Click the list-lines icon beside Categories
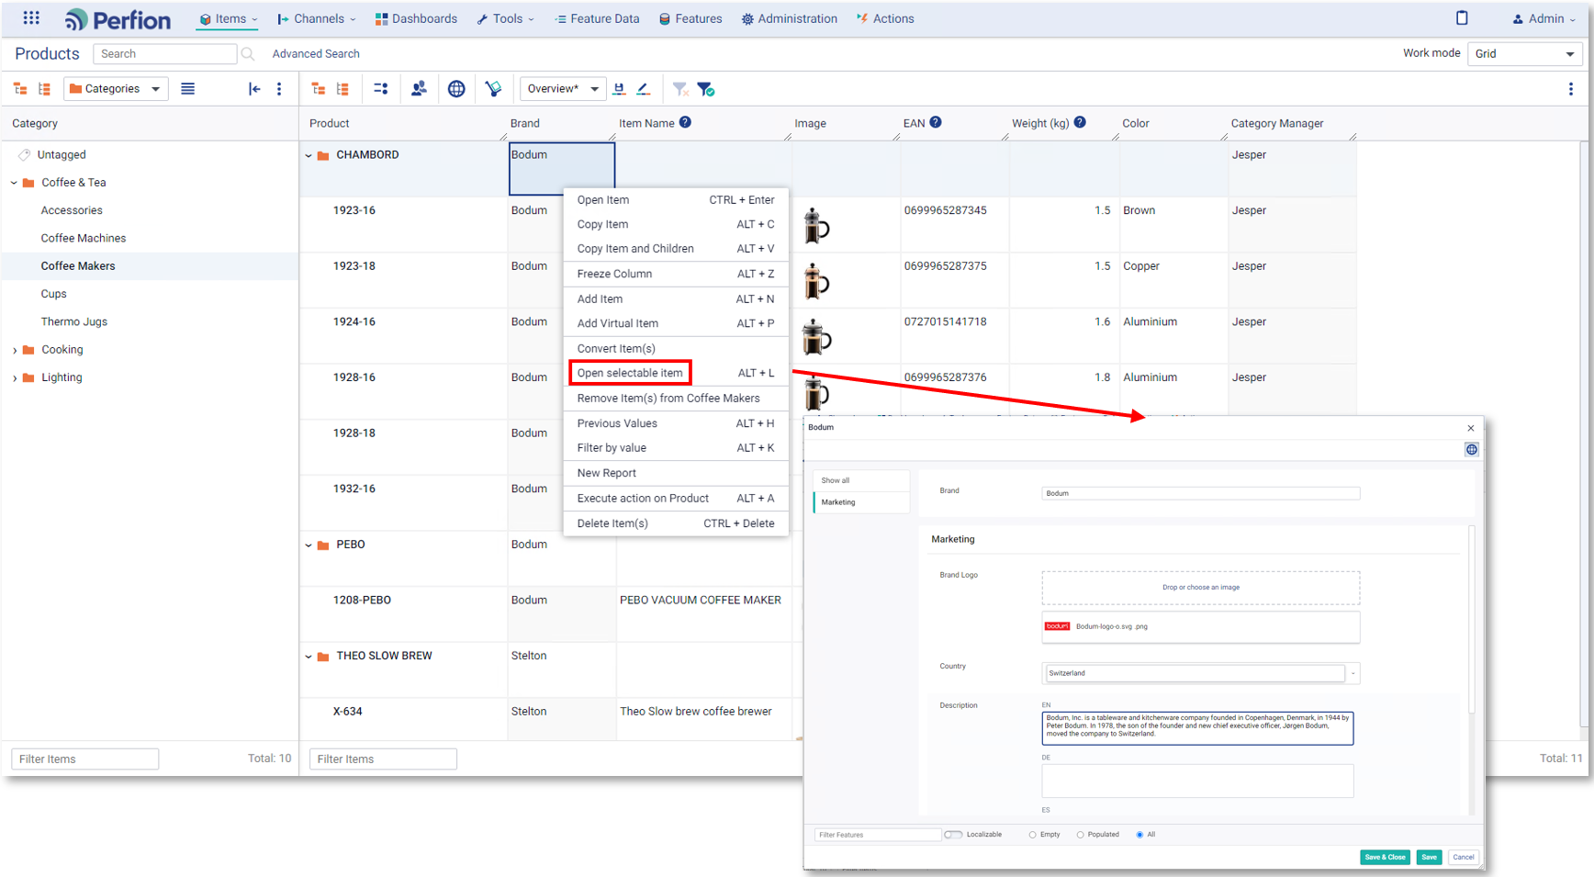The image size is (1594, 877). 188,89
